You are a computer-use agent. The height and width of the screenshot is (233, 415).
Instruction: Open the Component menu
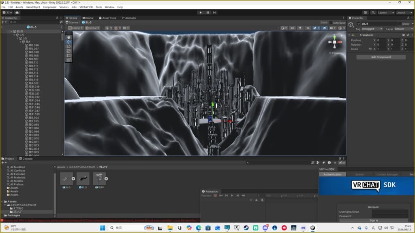[x=49, y=7]
